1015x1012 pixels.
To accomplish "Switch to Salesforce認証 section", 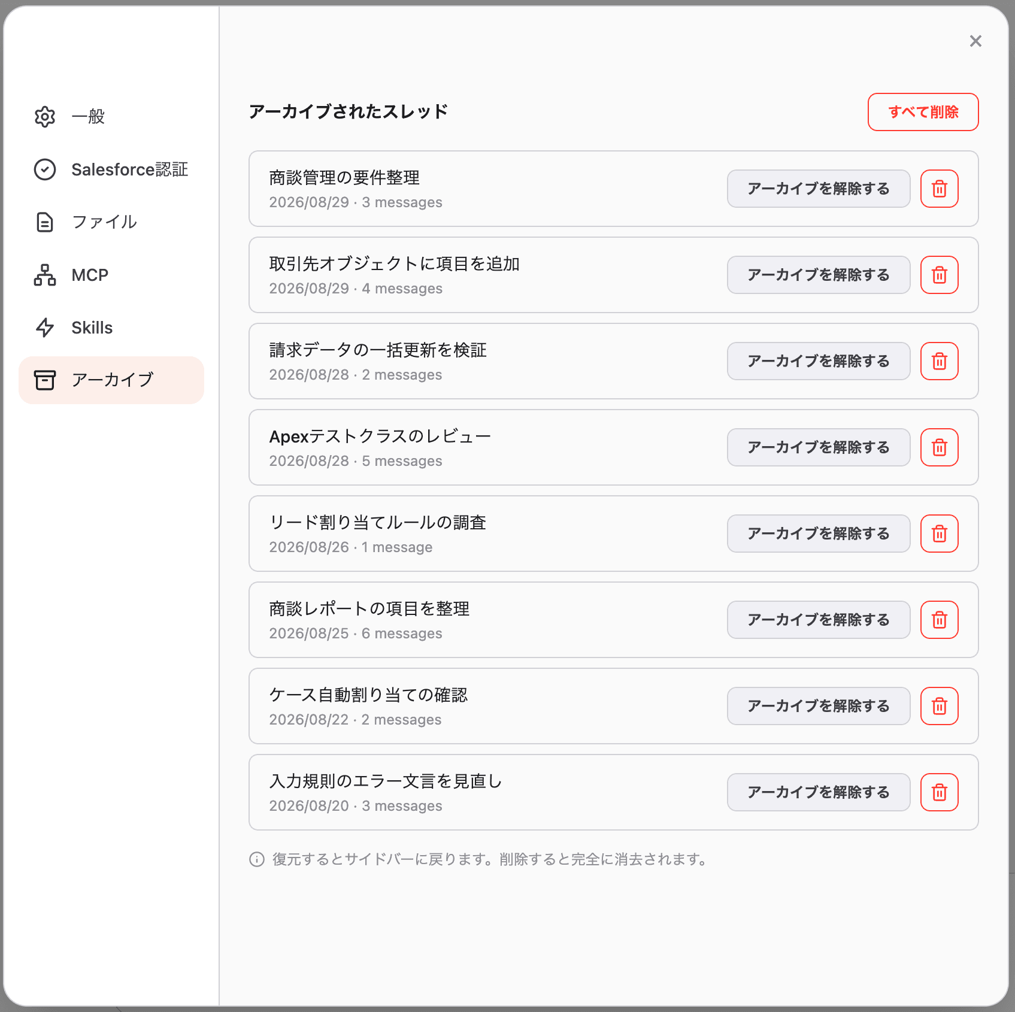I will (x=111, y=169).
